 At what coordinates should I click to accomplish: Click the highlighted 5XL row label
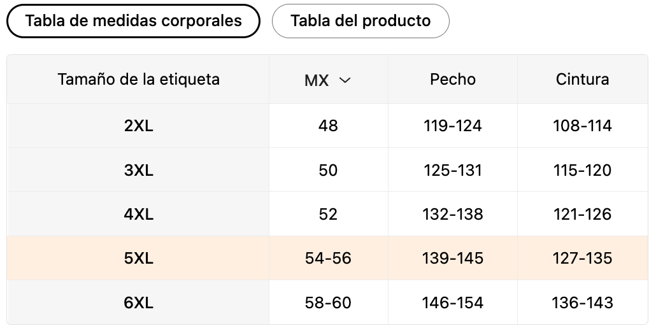138,258
